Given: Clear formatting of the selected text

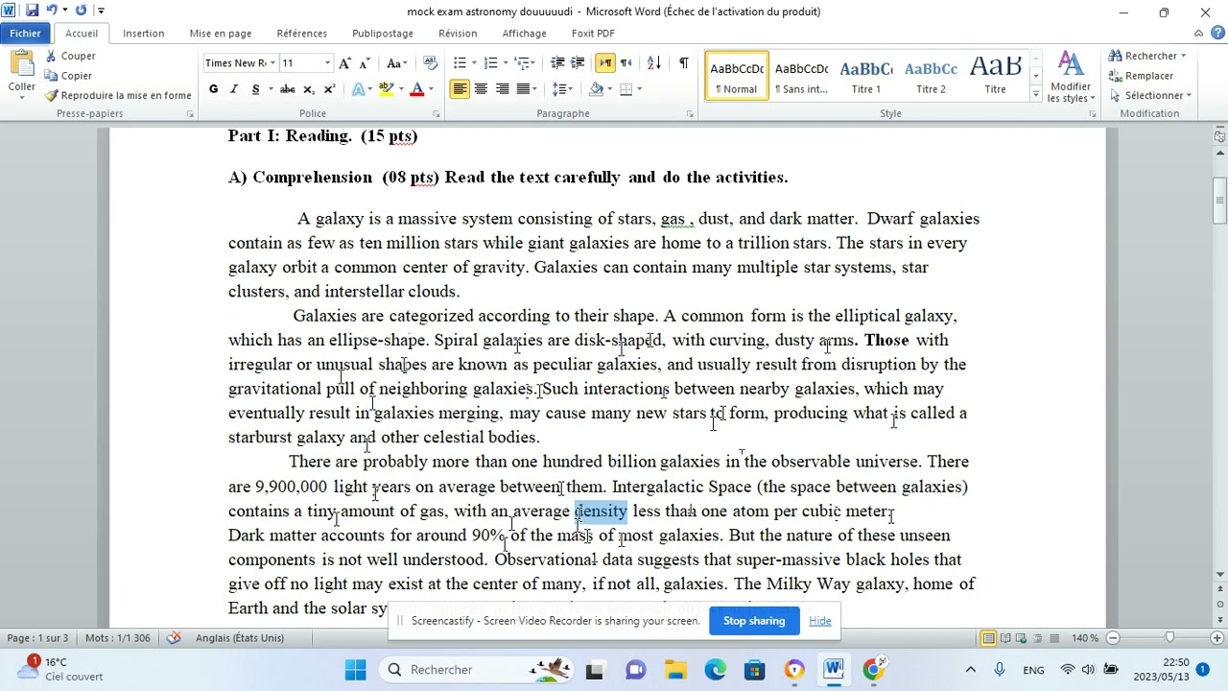Looking at the screenshot, I should (431, 63).
